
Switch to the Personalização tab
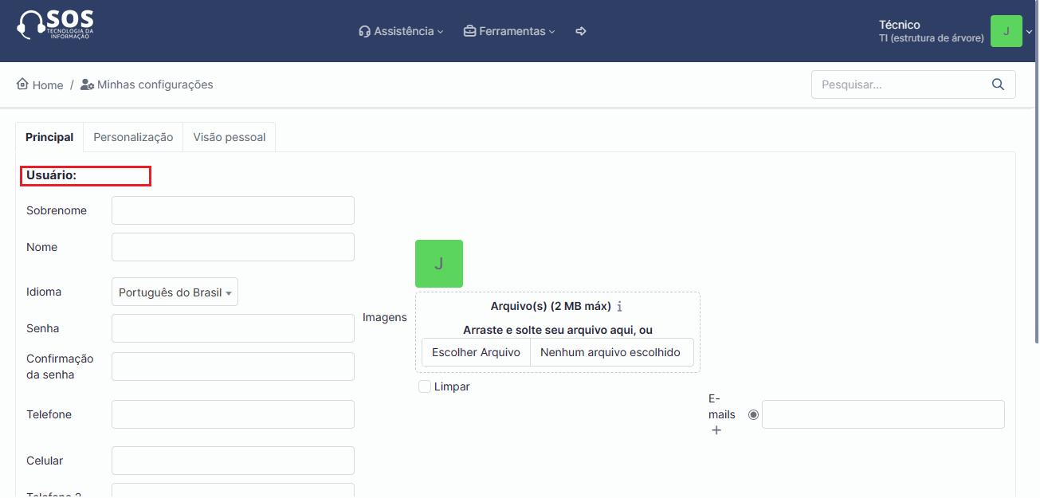tap(133, 137)
